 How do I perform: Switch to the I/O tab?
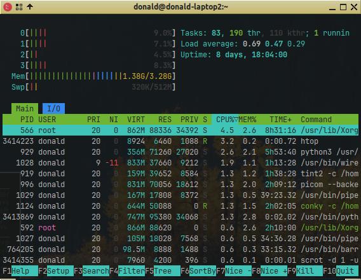53,109
